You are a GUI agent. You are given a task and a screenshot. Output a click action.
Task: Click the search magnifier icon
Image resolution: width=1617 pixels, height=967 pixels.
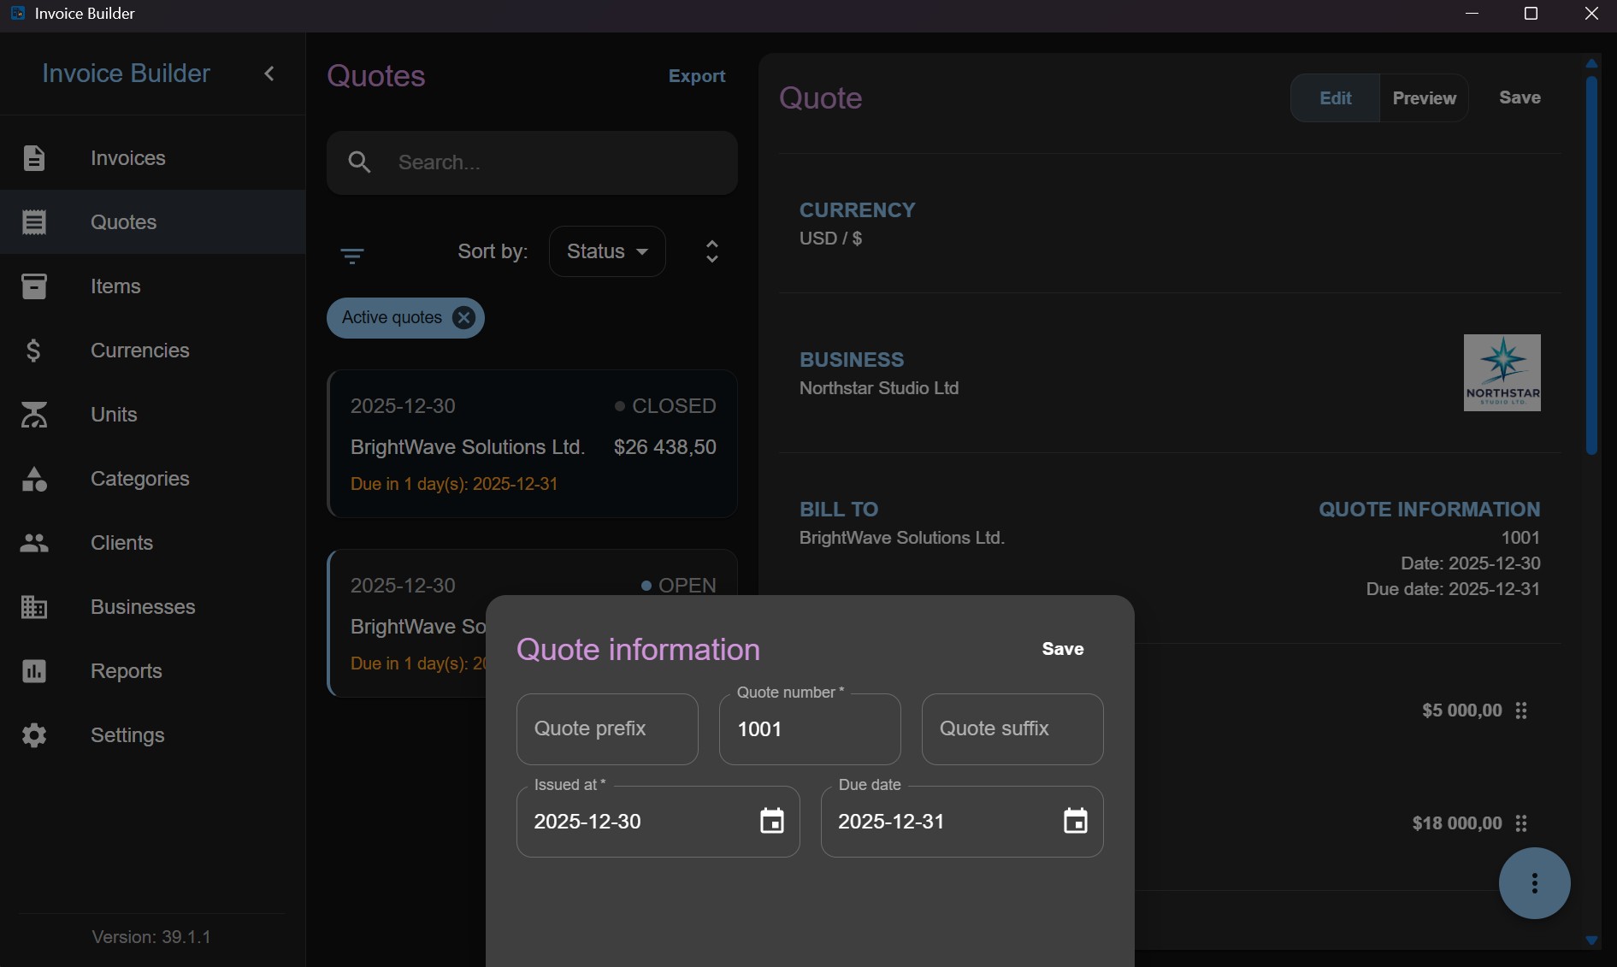coord(360,162)
